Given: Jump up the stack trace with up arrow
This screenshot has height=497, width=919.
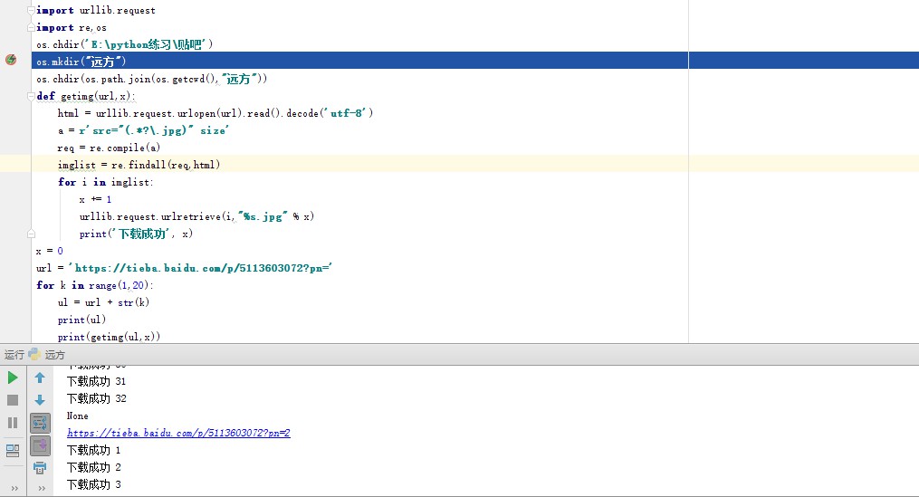Looking at the screenshot, I should (x=40, y=378).
